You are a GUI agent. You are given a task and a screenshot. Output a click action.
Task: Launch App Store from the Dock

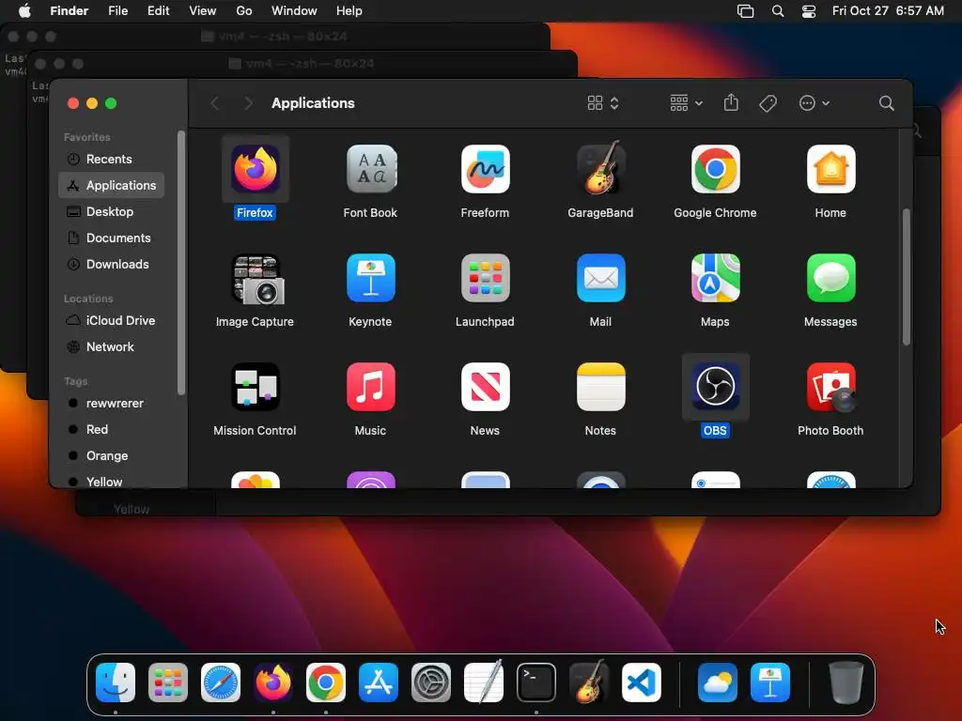pos(378,683)
